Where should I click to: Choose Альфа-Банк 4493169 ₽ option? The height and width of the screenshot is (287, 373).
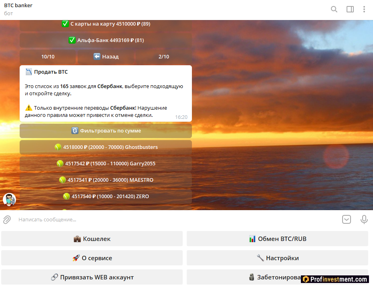[106, 40]
